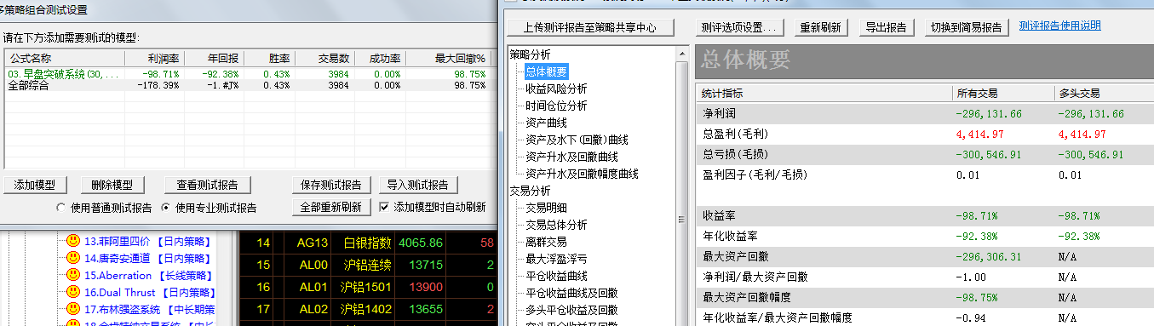Screen dimensions: 1154x326
Task: Select 平仓收益曲线 tree item
Action: click(x=556, y=276)
